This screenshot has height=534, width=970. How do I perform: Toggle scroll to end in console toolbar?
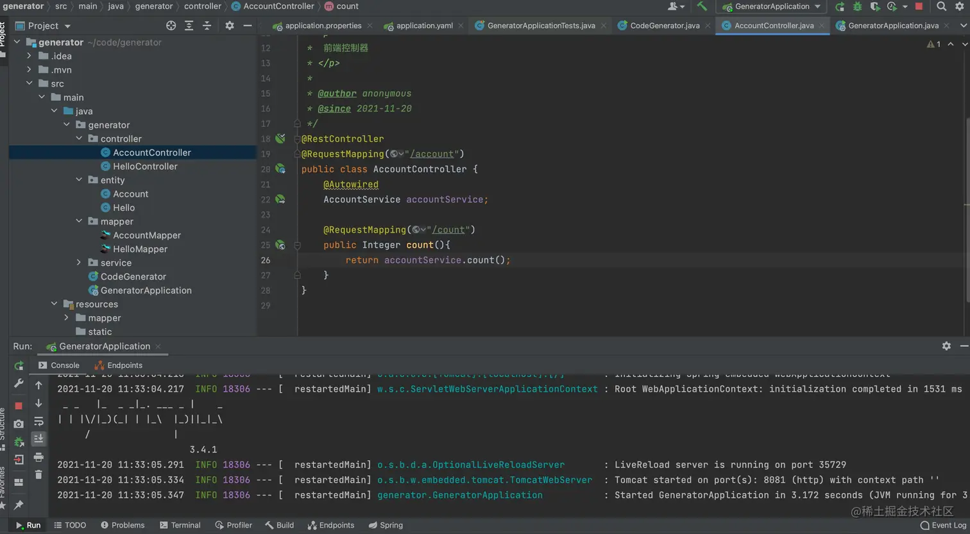38,439
